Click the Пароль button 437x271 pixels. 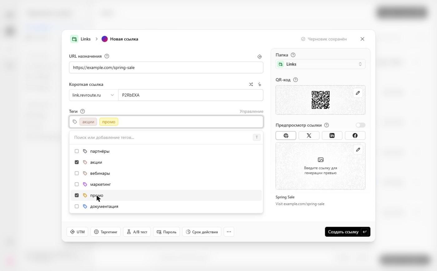click(x=166, y=232)
